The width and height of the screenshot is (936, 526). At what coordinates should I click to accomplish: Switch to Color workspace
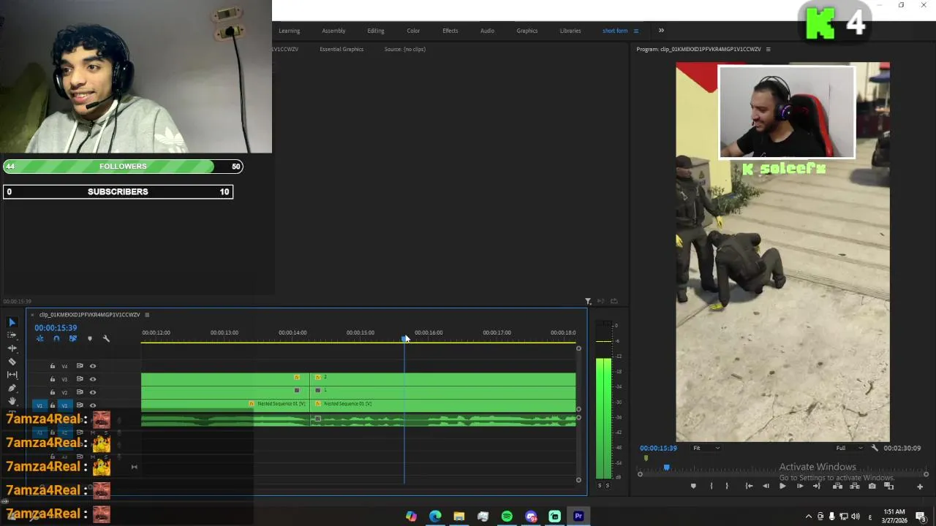413,31
